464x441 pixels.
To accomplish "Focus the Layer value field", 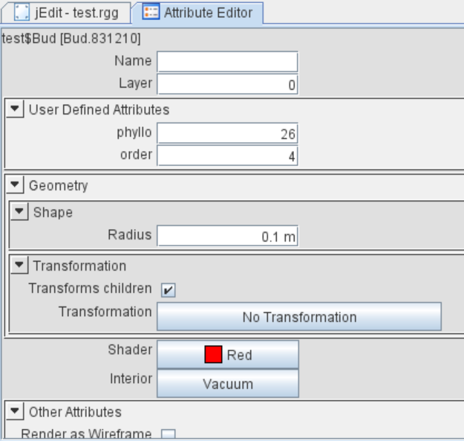I will pos(227,85).
